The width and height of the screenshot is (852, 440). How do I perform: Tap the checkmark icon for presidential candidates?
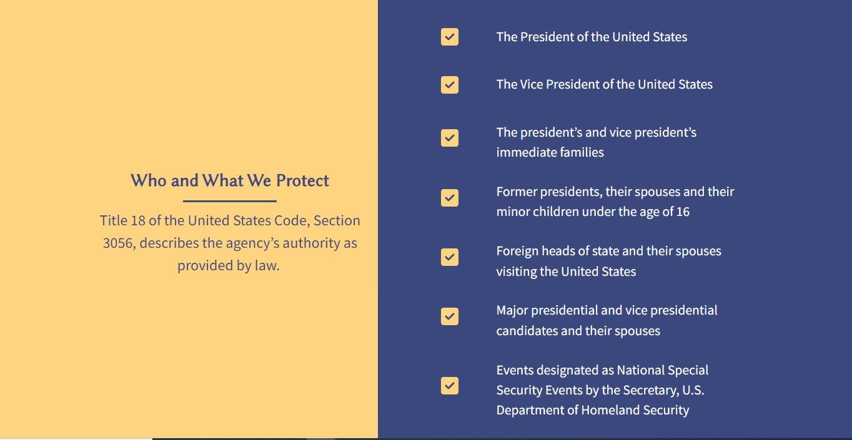pyautogui.click(x=449, y=316)
